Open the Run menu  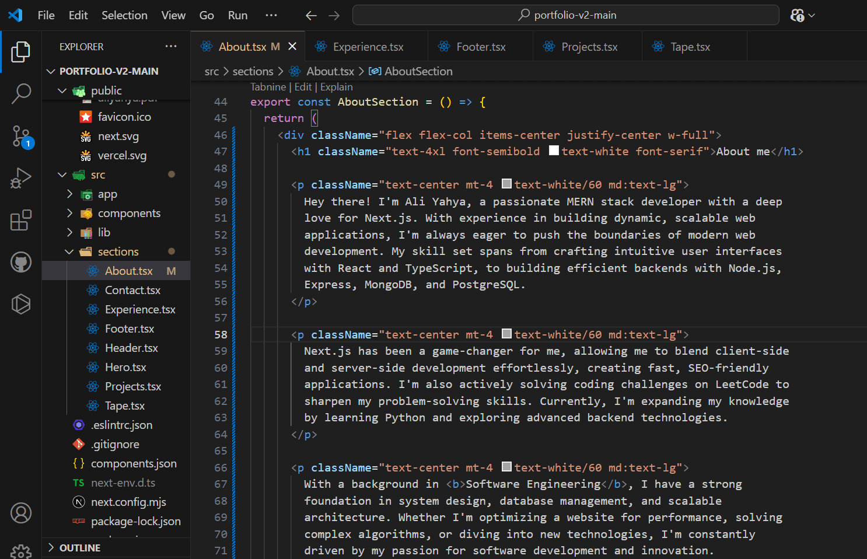pos(237,15)
